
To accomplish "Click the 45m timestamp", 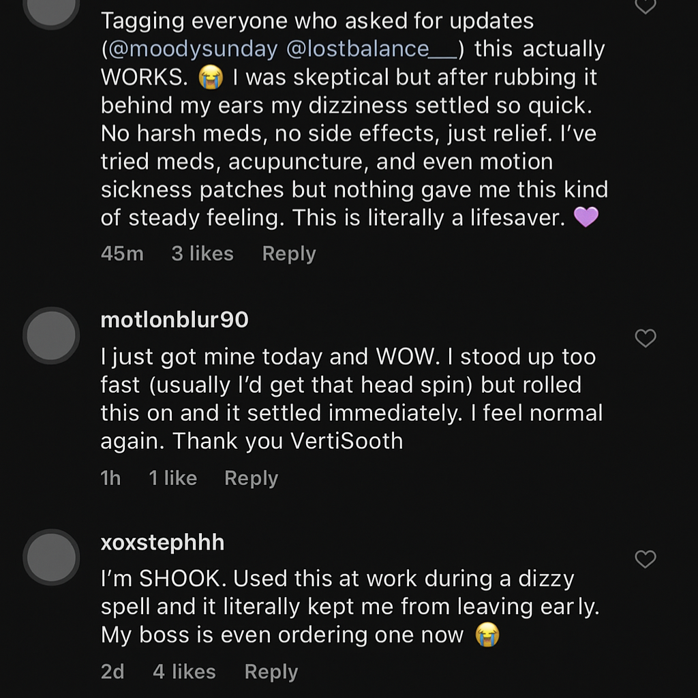I will click(122, 254).
